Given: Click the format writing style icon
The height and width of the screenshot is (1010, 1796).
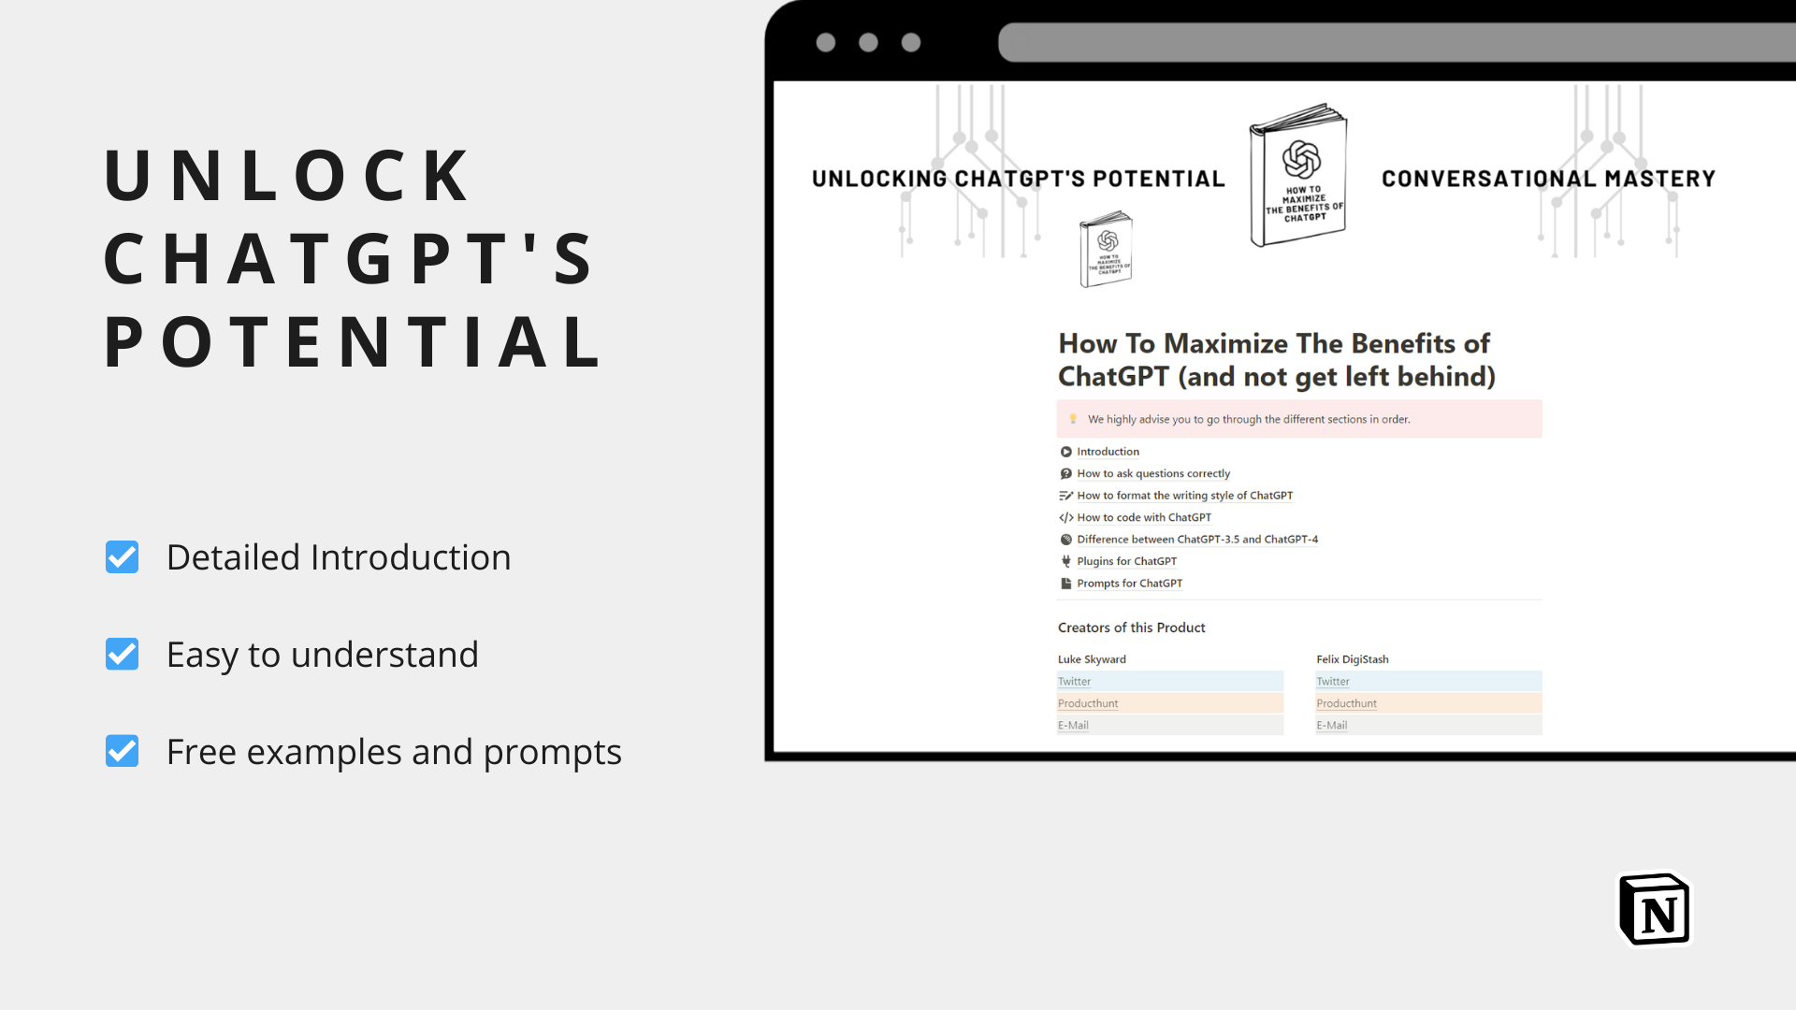Looking at the screenshot, I should coord(1064,495).
